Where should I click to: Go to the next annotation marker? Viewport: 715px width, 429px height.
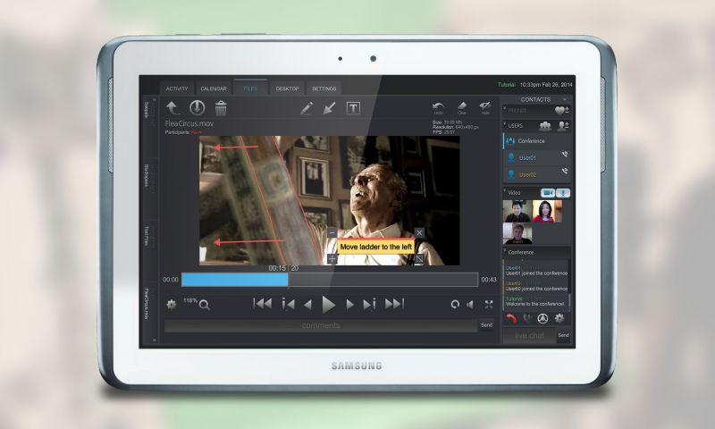click(x=369, y=304)
